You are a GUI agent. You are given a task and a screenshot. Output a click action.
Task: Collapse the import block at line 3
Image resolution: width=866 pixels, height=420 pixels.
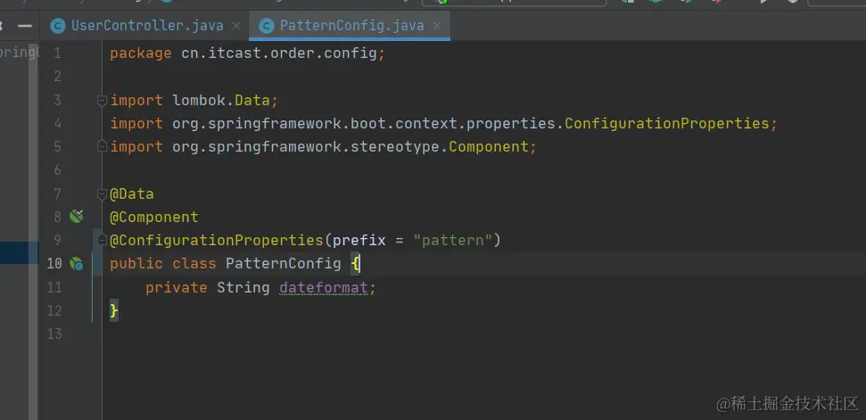[x=102, y=101]
